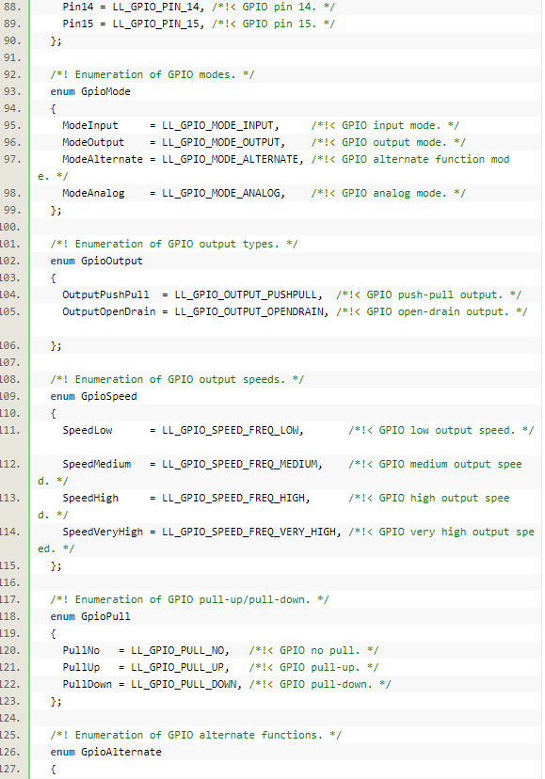Click LL_GPIO_SPEED_FREQ_MEDIUM constant

pyautogui.click(x=242, y=464)
